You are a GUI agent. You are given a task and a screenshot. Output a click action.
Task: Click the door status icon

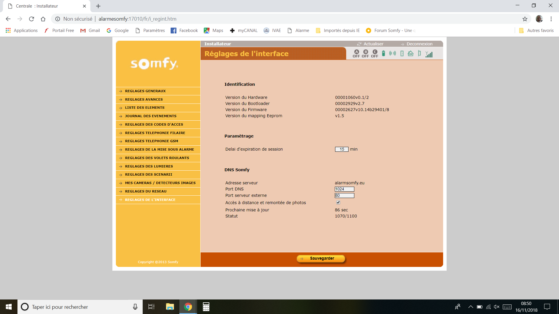coord(402,53)
